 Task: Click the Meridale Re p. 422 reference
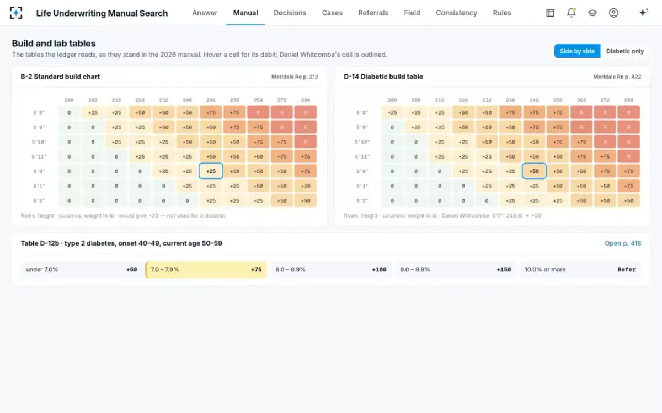[617, 77]
